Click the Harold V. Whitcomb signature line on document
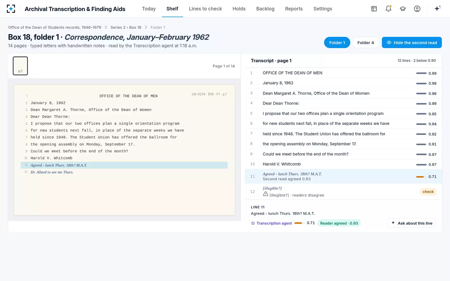The height and width of the screenshot is (281, 450). point(124,158)
